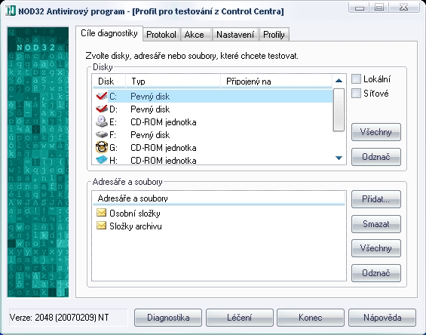Open the Nastavení tab
The width and height of the screenshot is (426, 335).
point(235,35)
